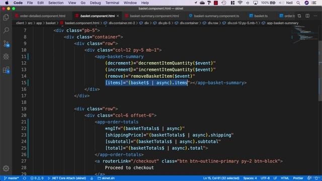Click the master branch in the status bar

(x=12, y=178)
